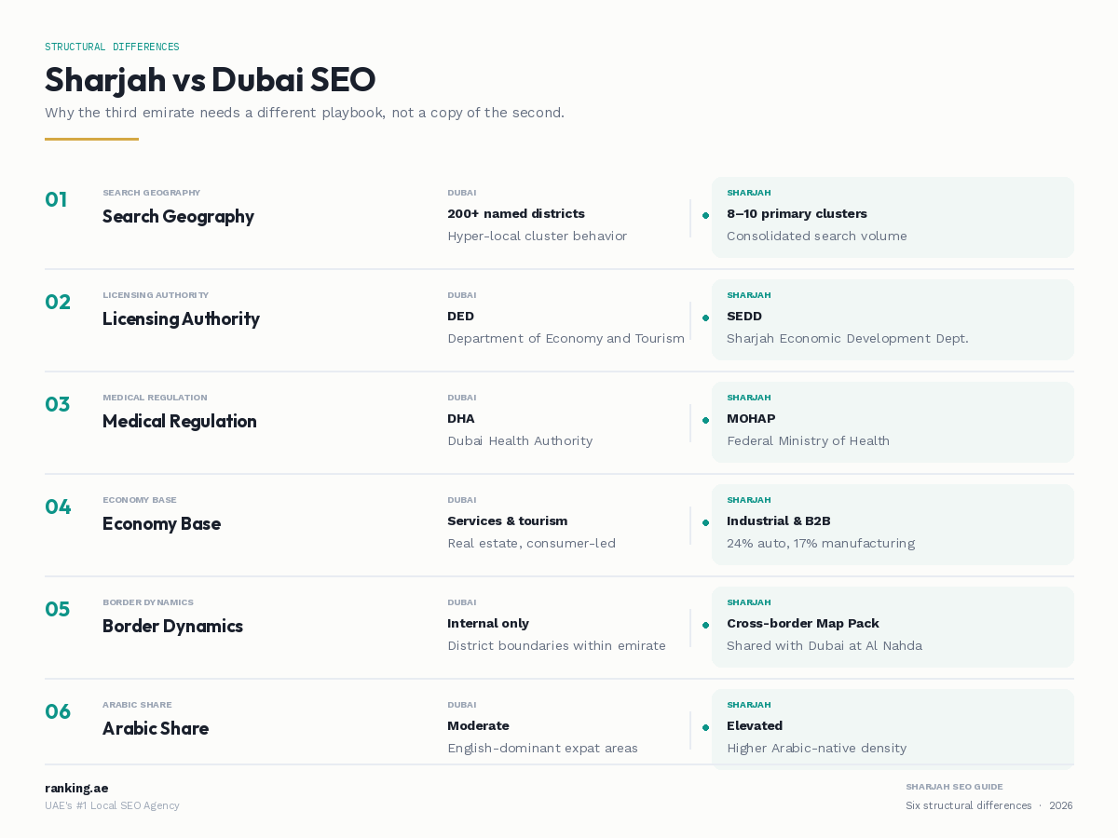Click the "200+ named districts" Dubai entry
1118x838 pixels.
tap(516, 214)
